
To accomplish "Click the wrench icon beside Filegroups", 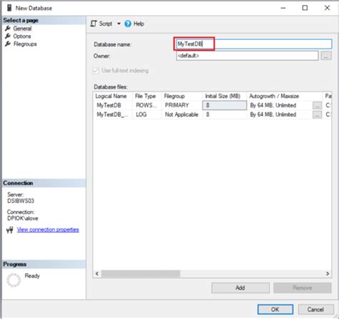I will point(8,44).
